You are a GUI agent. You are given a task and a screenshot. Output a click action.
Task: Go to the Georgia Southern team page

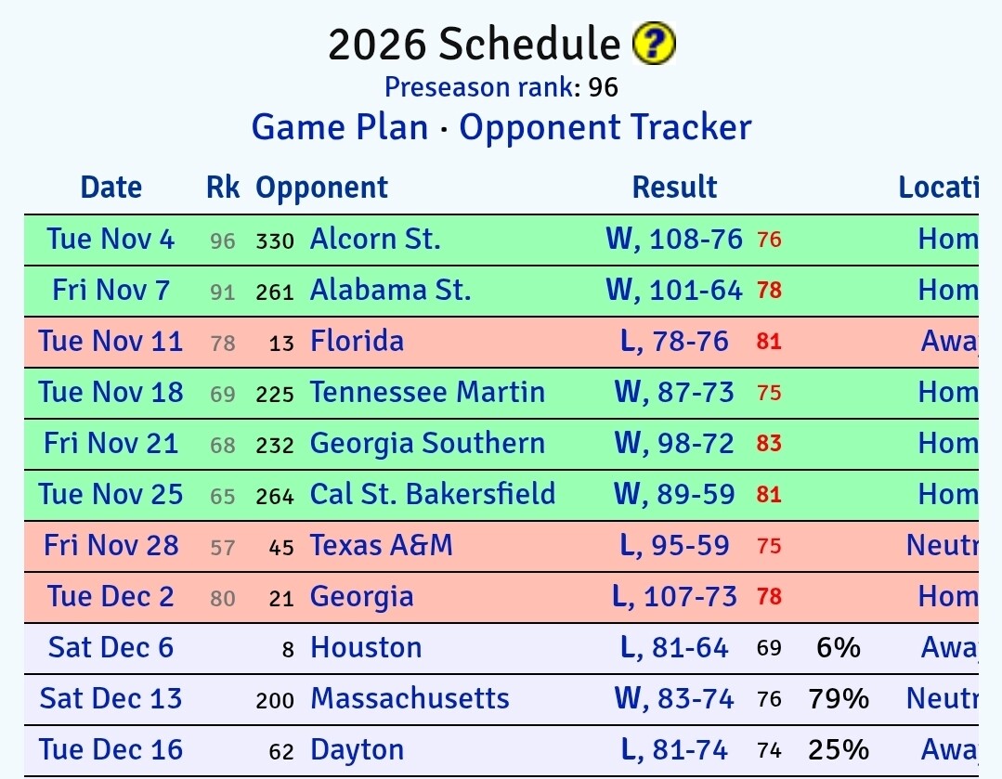(427, 443)
